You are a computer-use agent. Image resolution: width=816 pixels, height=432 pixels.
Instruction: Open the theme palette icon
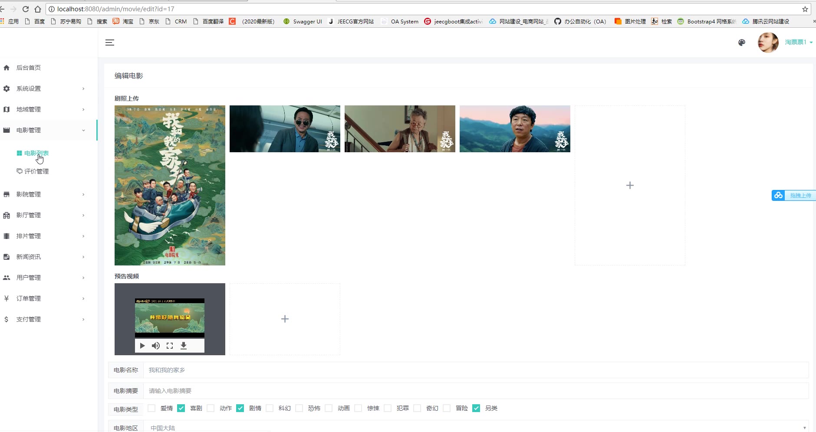coord(742,43)
